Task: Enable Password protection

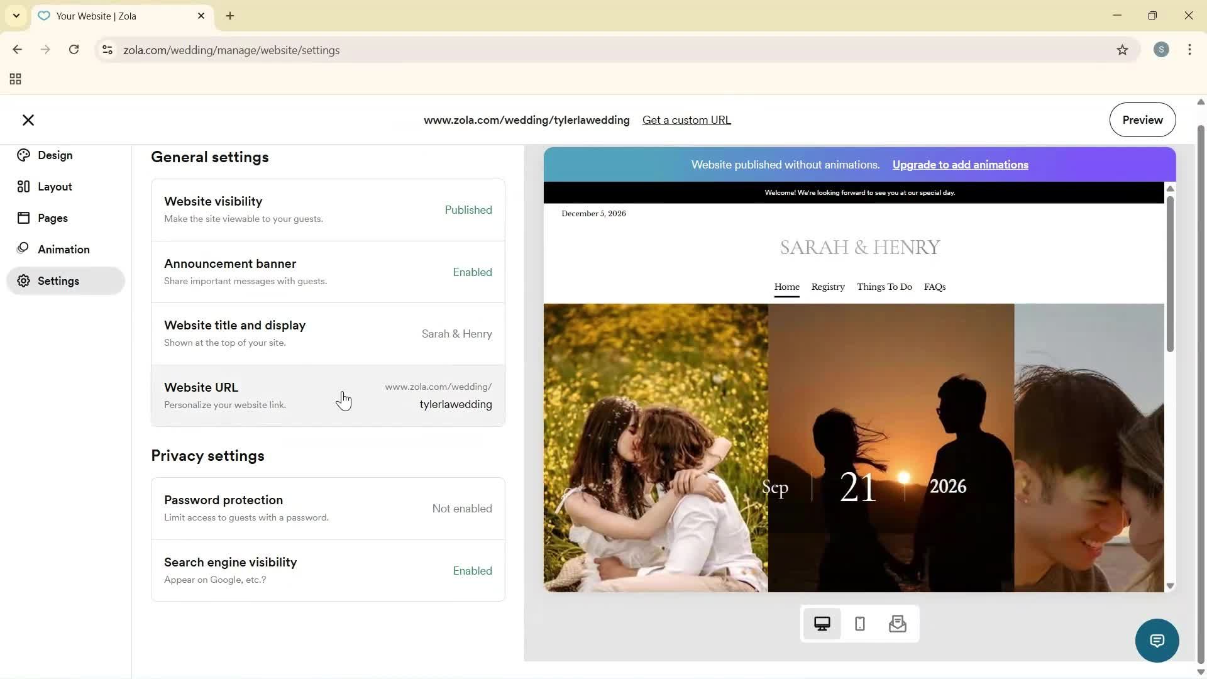Action: click(328, 507)
